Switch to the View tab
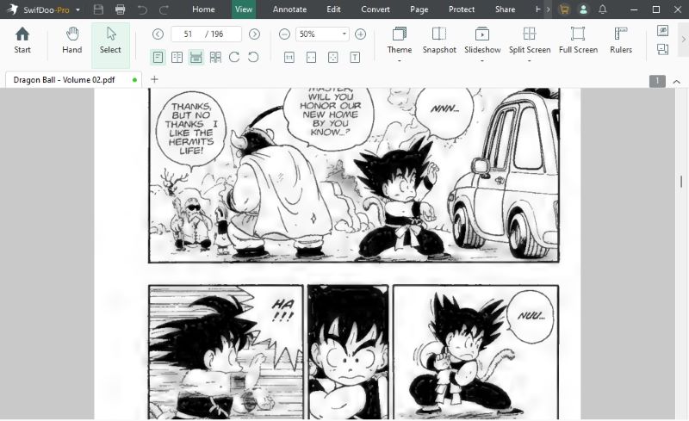Image resolution: width=689 pixels, height=421 pixels. pyautogui.click(x=244, y=9)
